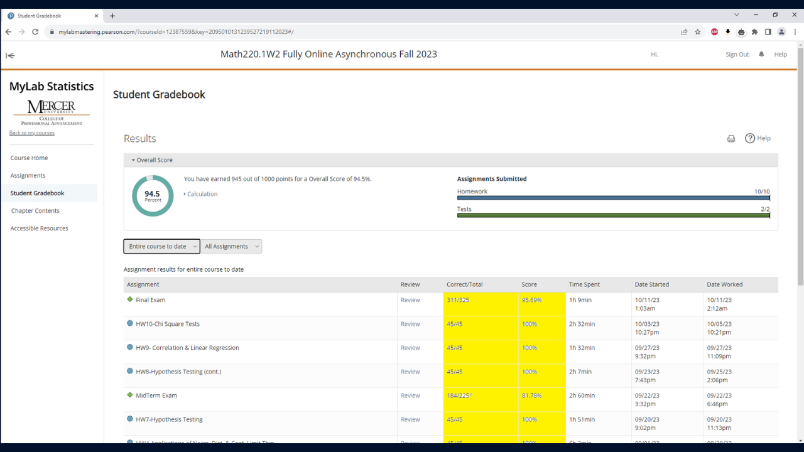The image size is (804, 452).
Task: Open Chapter Contents from sidebar
Action: pos(35,211)
